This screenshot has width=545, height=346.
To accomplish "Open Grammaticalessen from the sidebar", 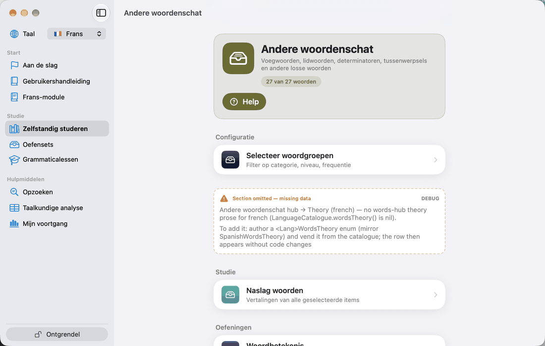I will click(57, 160).
